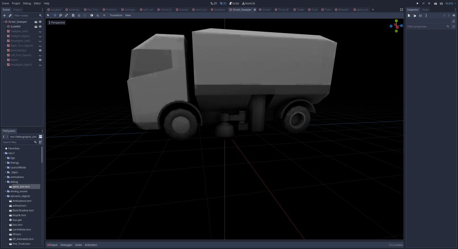Open the Output bottom panel

tap(53, 245)
